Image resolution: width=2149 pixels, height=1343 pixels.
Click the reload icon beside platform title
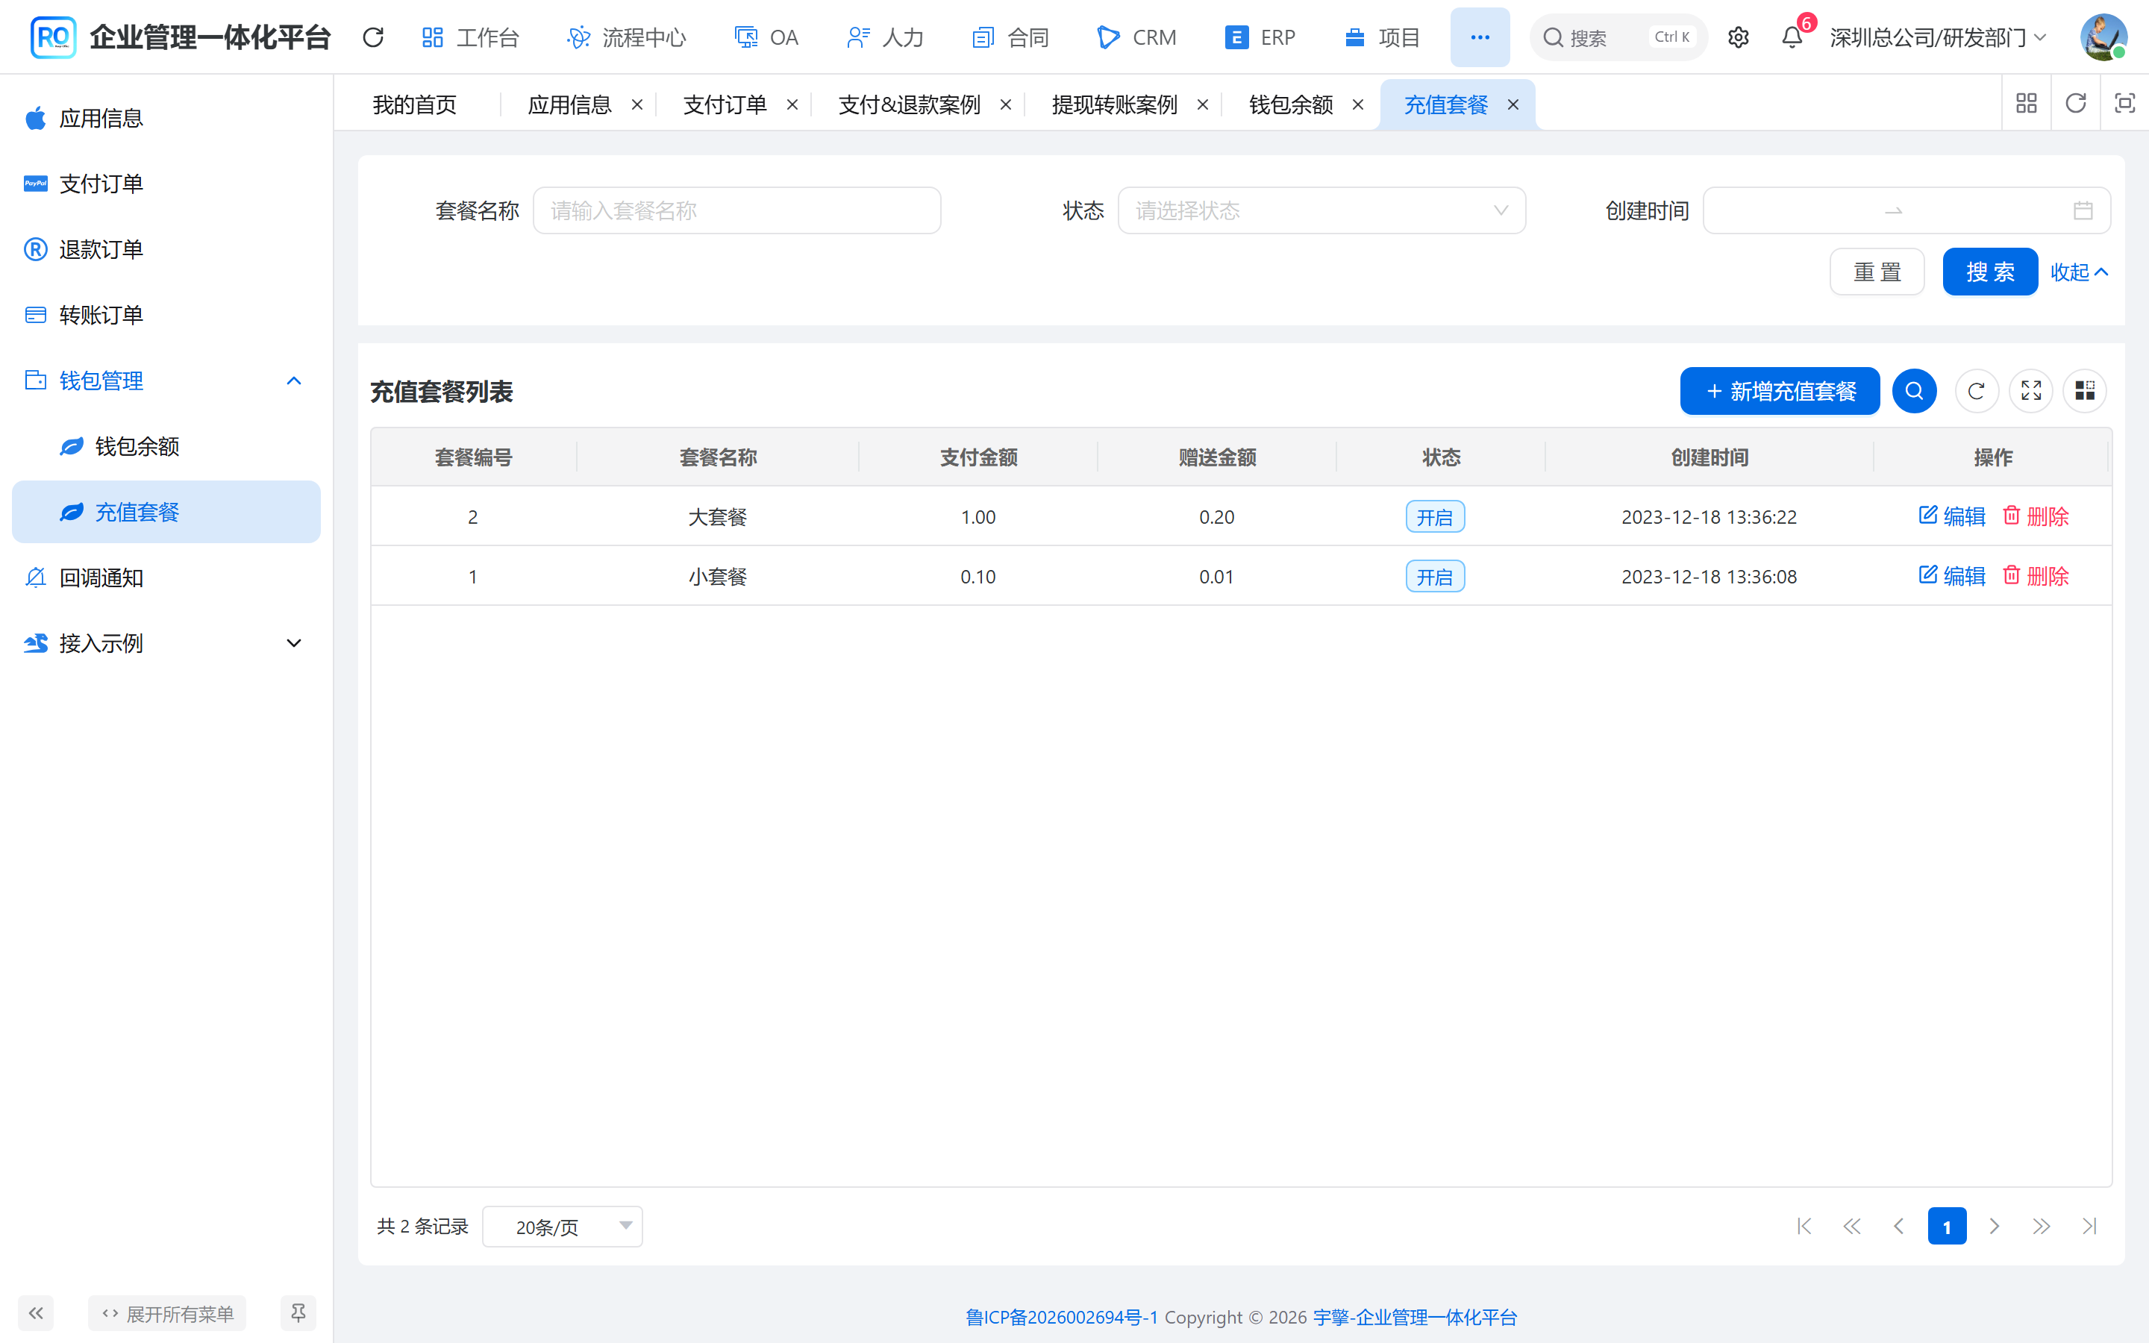[373, 37]
